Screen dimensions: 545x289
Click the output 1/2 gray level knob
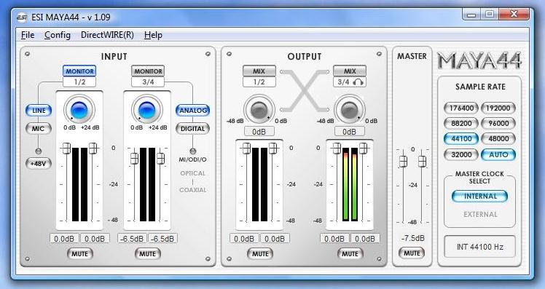click(259, 110)
